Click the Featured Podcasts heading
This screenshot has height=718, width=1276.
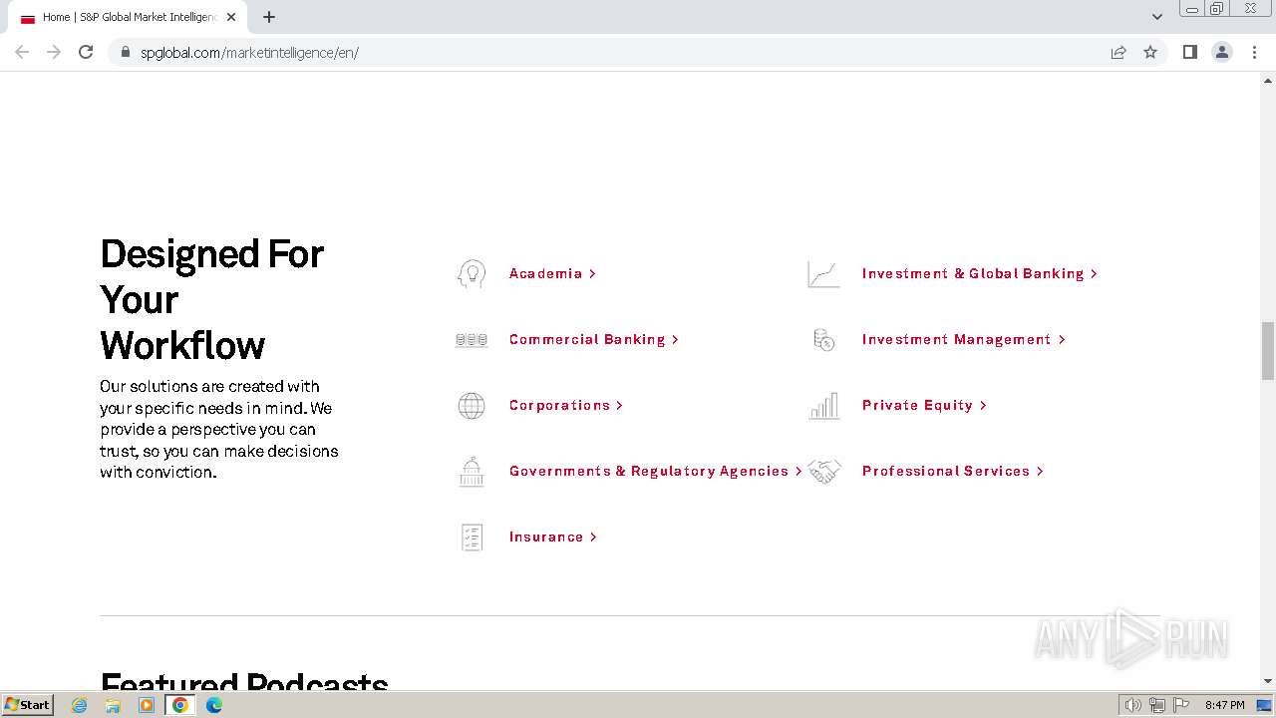(244, 681)
